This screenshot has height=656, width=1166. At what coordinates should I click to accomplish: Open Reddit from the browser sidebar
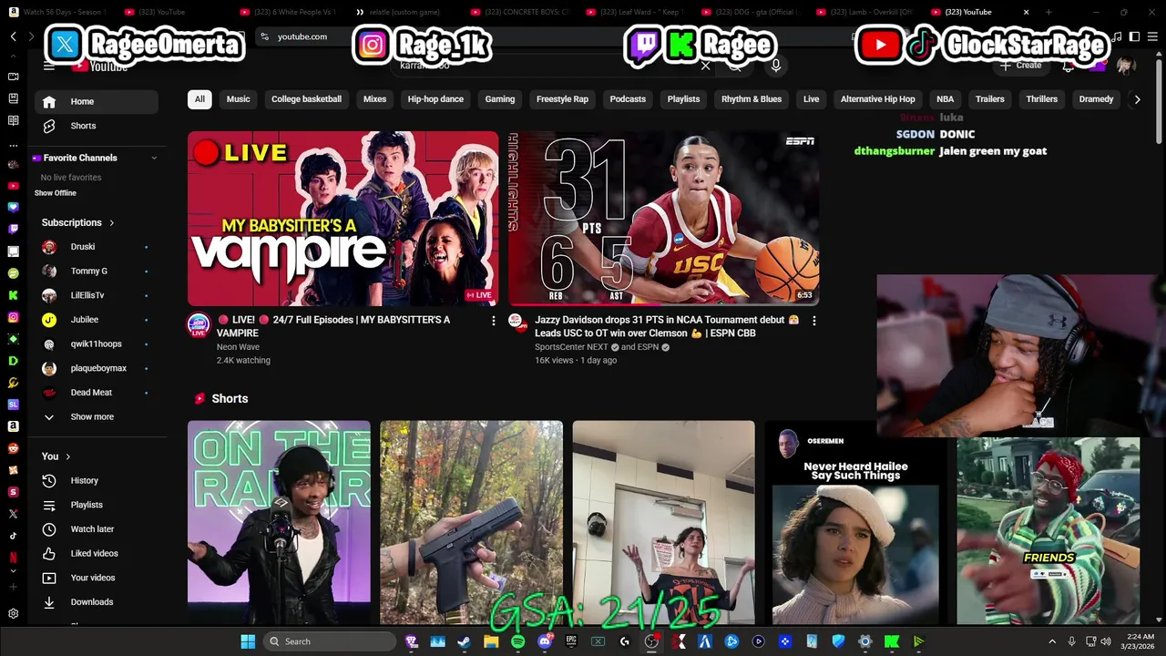click(13, 448)
